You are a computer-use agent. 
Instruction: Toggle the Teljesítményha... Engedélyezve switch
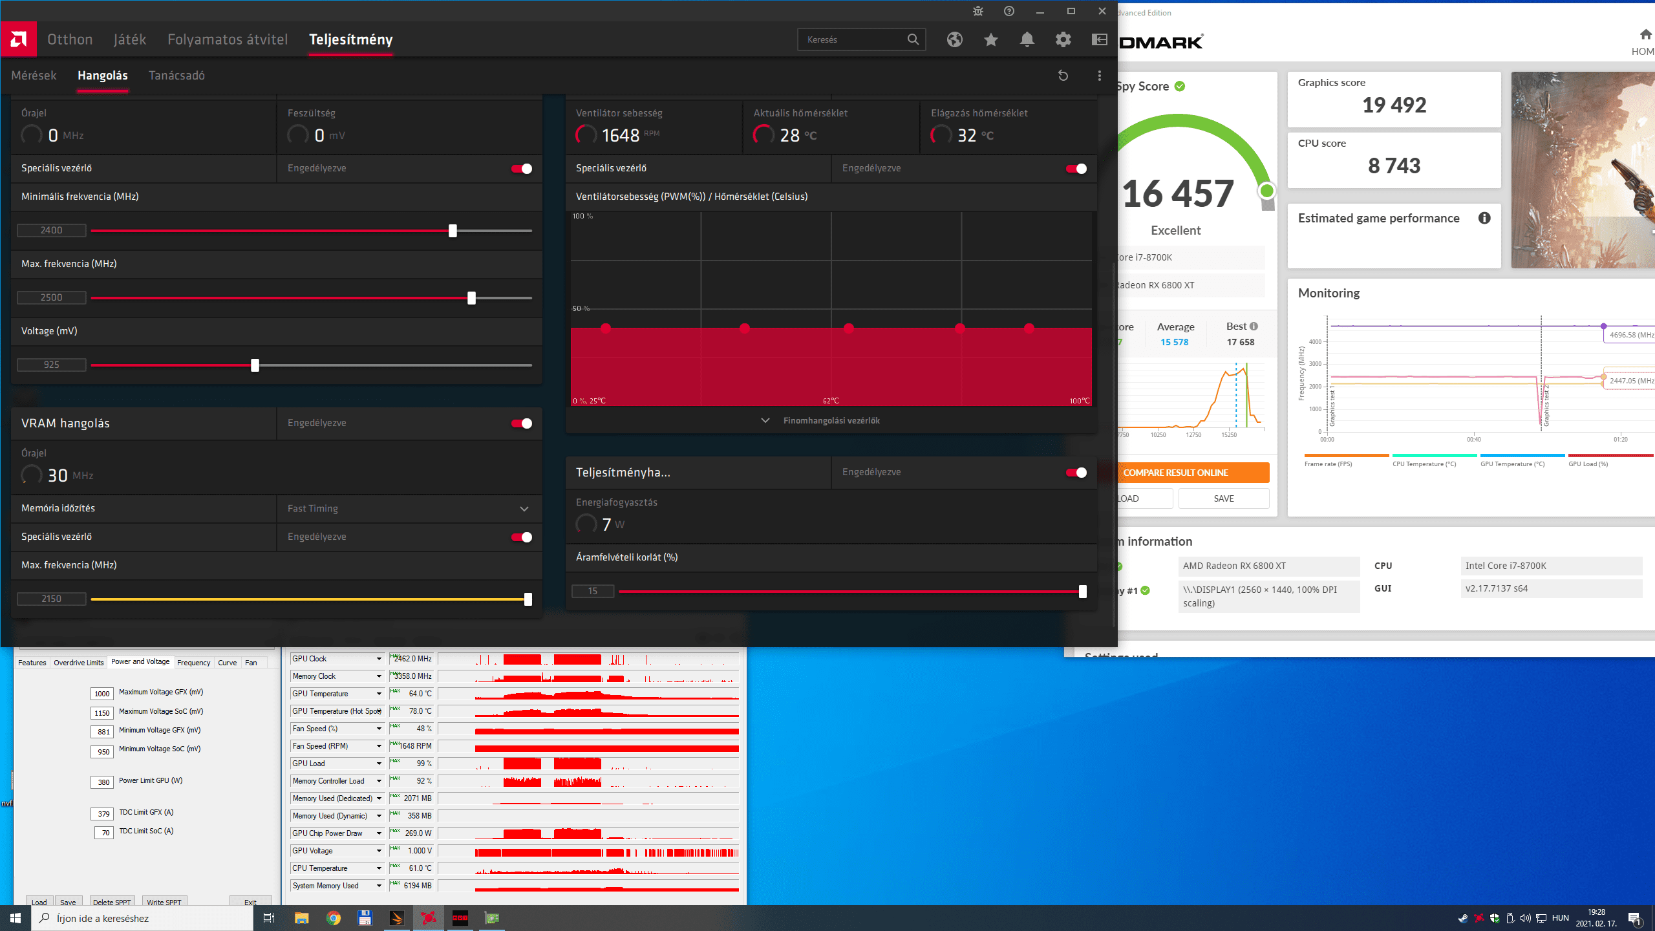[x=1079, y=472]
